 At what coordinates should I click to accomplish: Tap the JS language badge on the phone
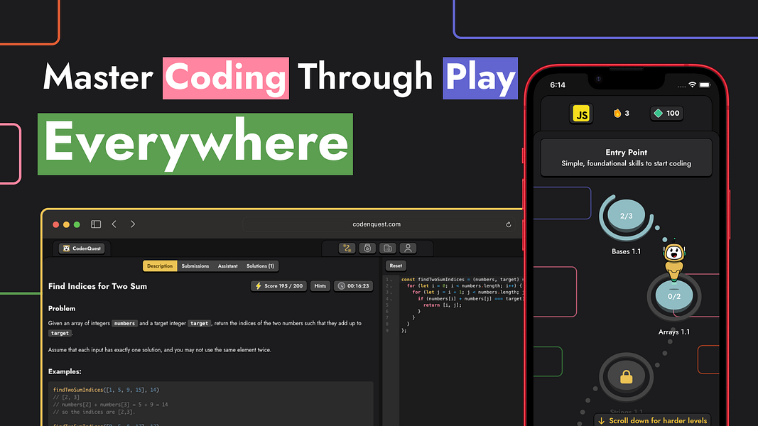coord(581,113)
